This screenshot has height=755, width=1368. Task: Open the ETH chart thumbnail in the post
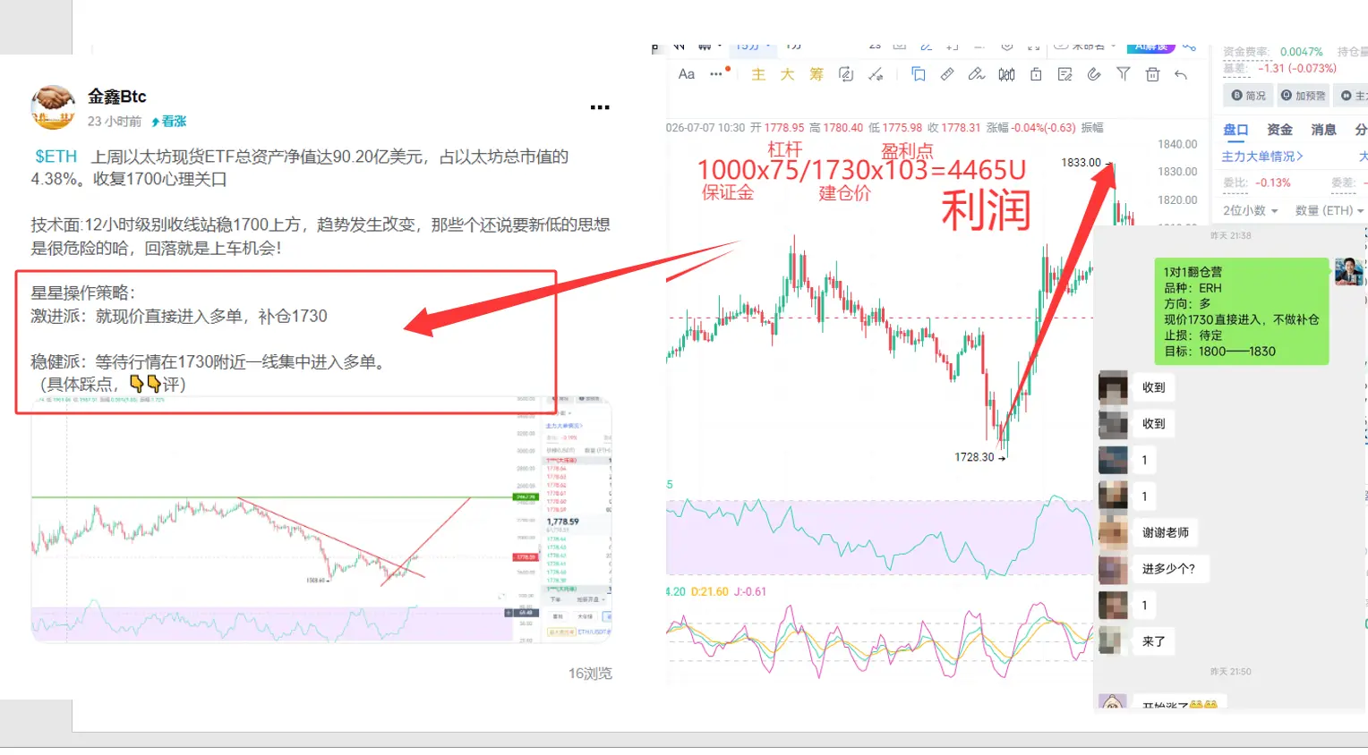(321, 519)
